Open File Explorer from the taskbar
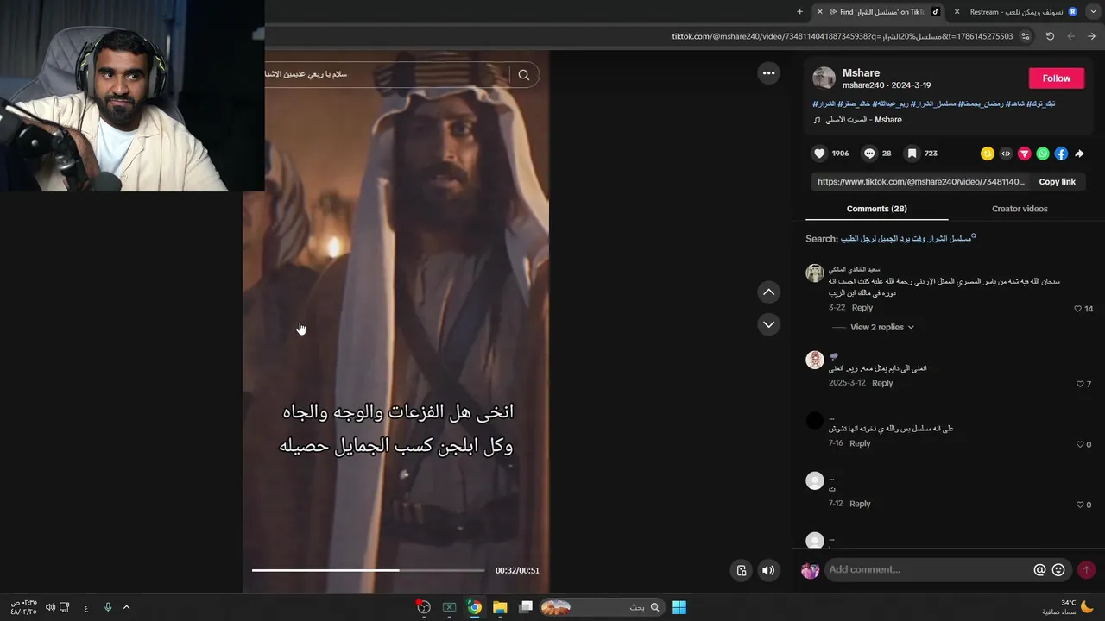Image resolution: width=1105 pixels, height=621 pixels. click(500, 607)
